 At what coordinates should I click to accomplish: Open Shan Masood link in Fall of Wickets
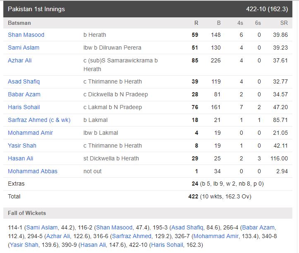click(x=115, y=227)
